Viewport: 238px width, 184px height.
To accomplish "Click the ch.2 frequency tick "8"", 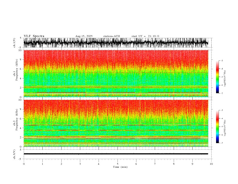I will point(21,109).
